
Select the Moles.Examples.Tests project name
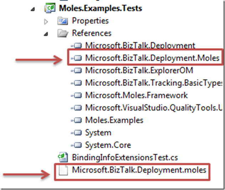(101, 8)
